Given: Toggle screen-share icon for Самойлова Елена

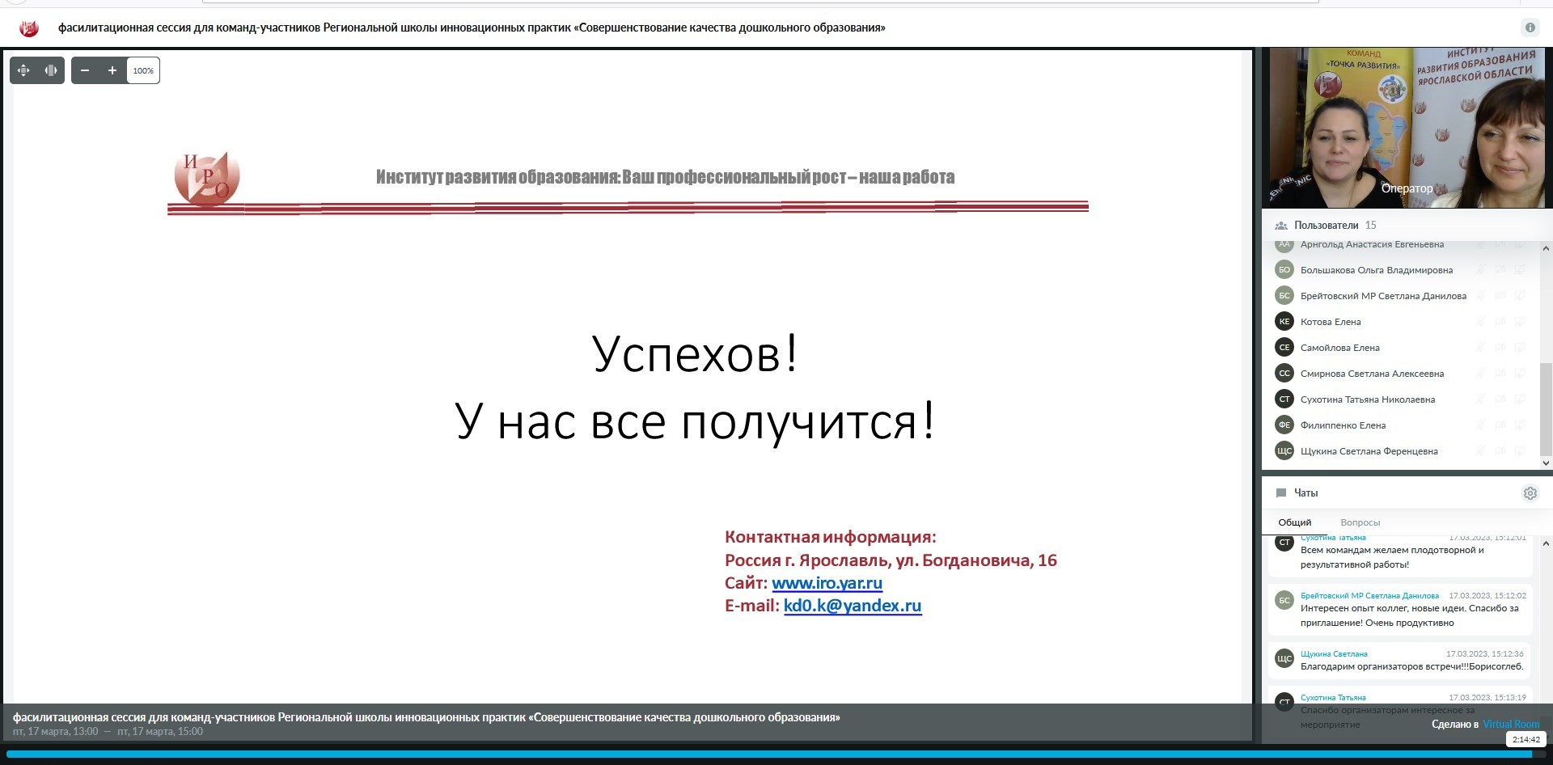Looking at the screenshot, I should 1520,348.
